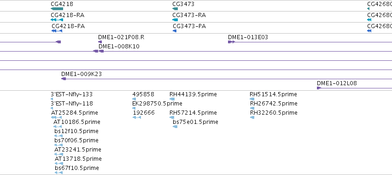This screenshot has height=175, width=392.
Task: Click the DME1-013E03 feature start arrow
Action: point(231,42)
